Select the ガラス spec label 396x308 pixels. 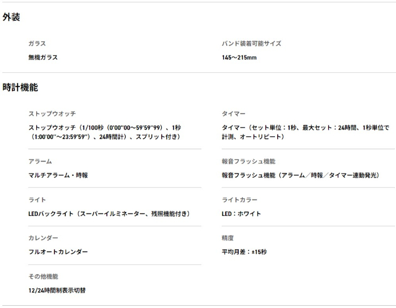click(37, 44)
